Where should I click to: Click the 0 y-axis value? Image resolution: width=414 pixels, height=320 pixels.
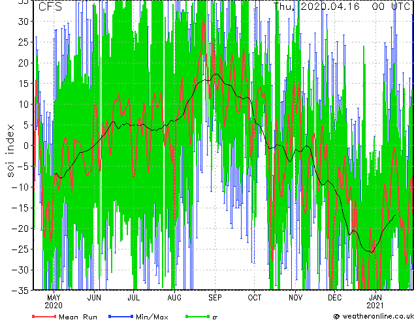click(27, 146)
